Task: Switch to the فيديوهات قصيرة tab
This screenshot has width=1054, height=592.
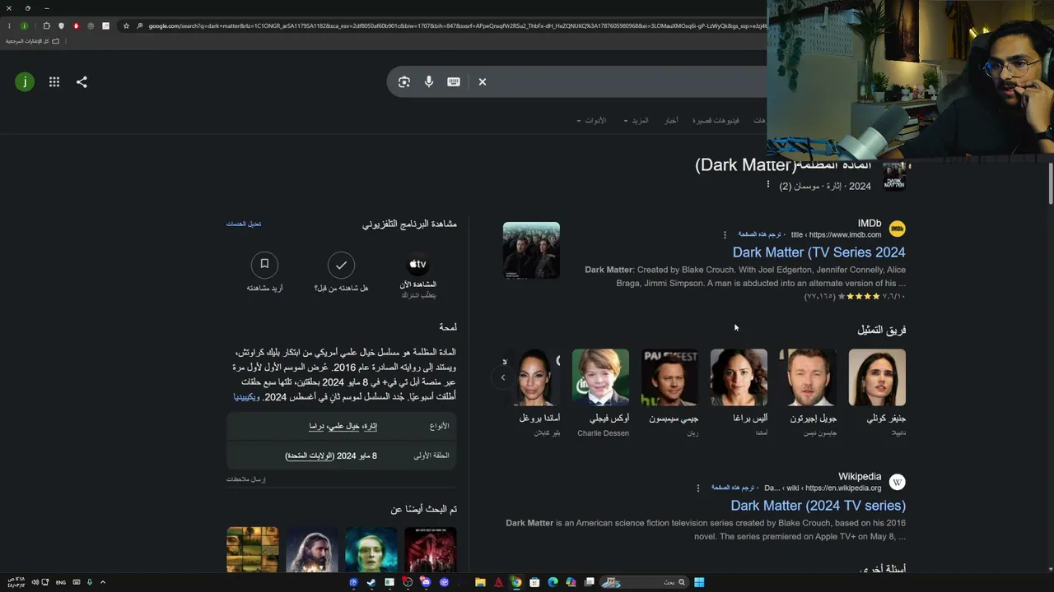Action: click(x=716, y=121)
